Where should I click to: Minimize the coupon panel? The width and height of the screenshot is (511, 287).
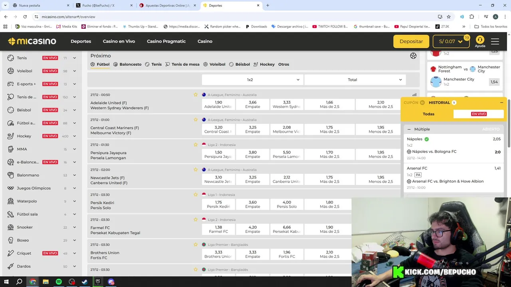click(501, 102)
